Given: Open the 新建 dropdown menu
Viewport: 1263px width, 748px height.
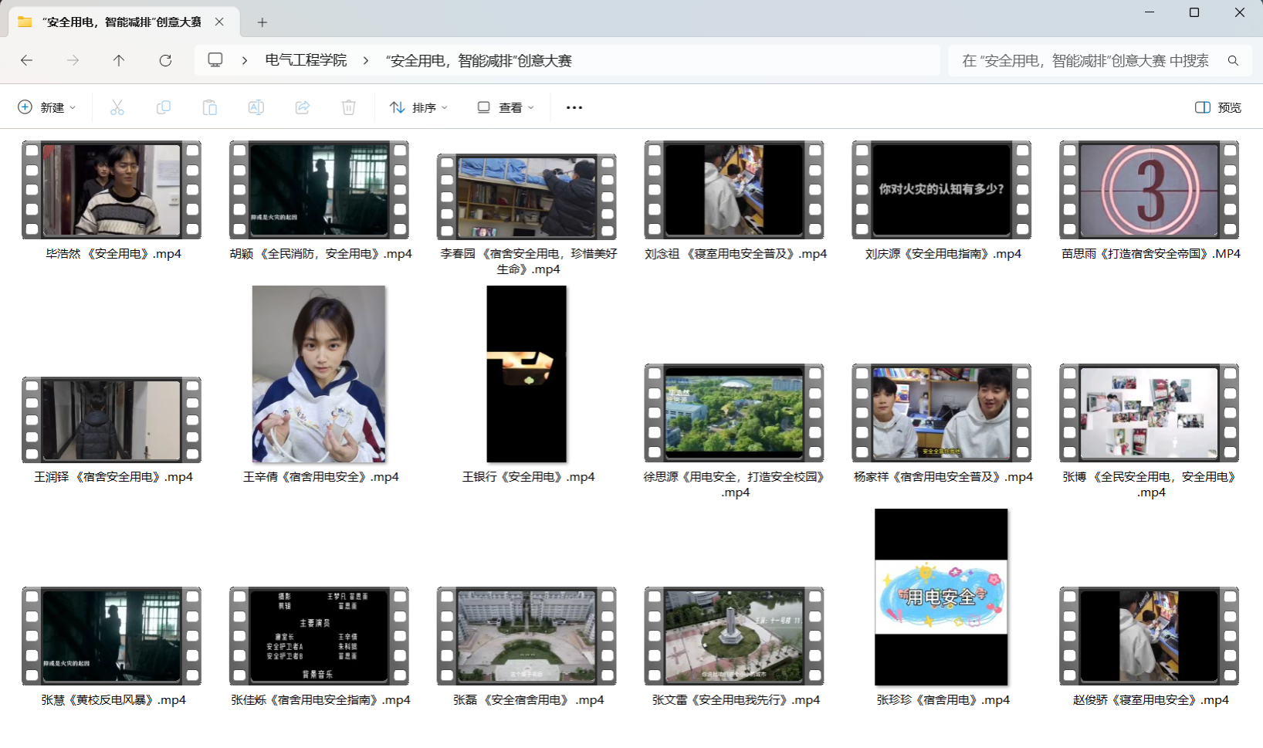Looking at the screenshot, I should point(47,107).
